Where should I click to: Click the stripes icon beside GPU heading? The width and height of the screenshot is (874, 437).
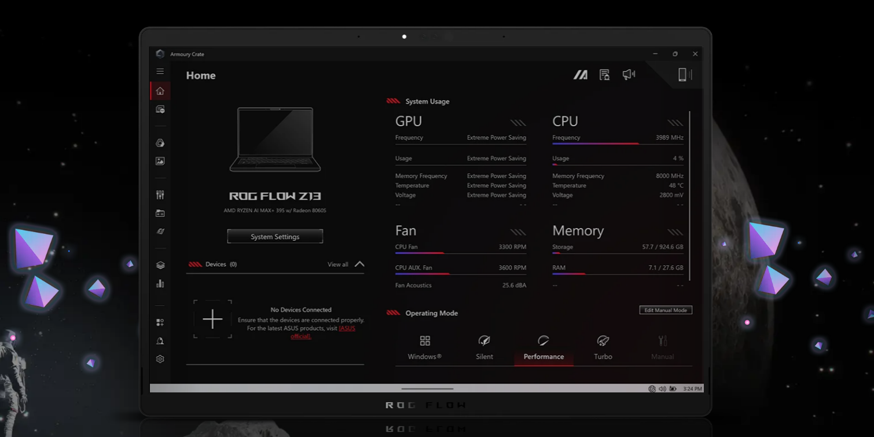point(518,123)
